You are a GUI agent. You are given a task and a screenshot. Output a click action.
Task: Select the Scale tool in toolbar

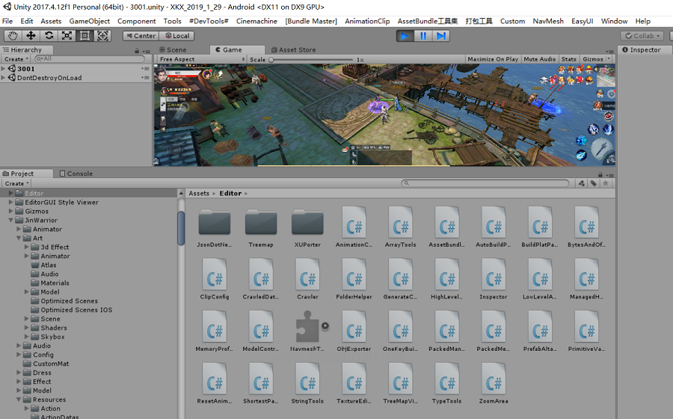[67, 36]
